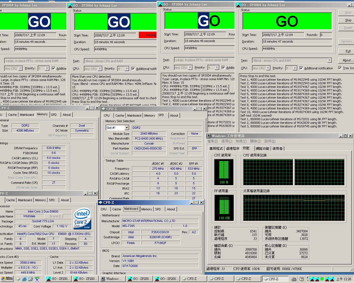Viewport: 354px width, 283px height.
Task: Click the PC2-6400 (400 MHz) bandwidth value
Action: pyautogui.click(x=149, y=138)
